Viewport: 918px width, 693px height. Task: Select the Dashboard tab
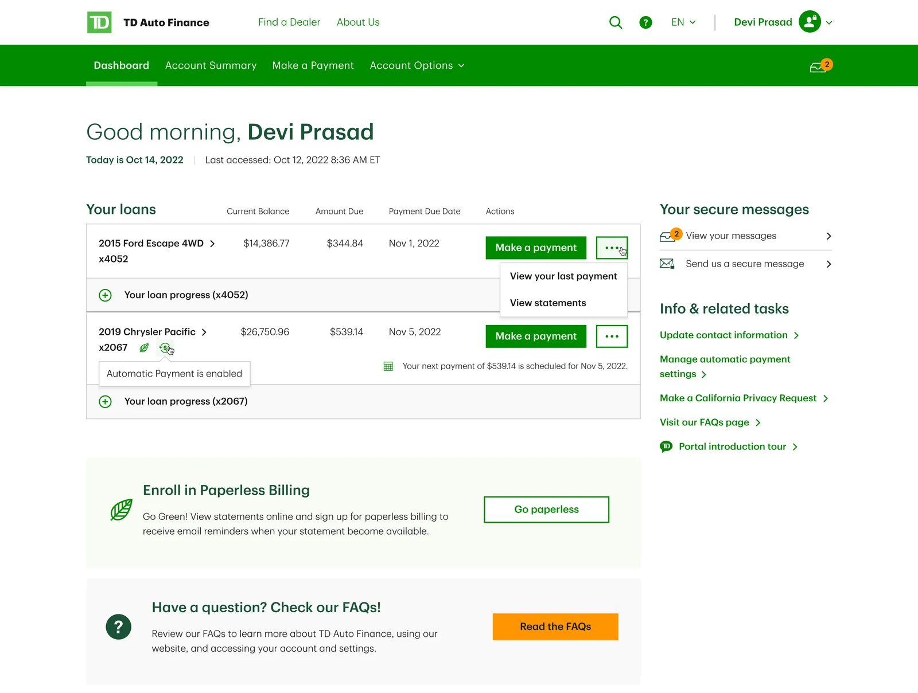coord(122,65)
